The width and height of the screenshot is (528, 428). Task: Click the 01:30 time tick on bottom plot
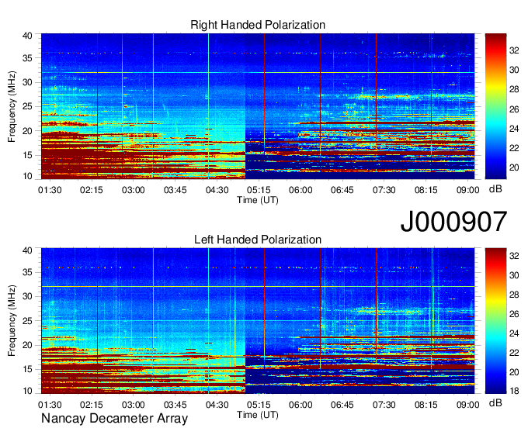pos(50,405)
